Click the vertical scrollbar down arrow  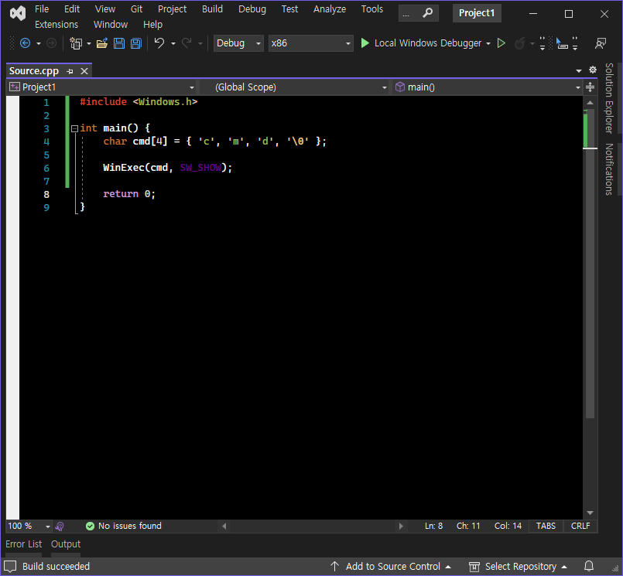coord(590,513)
